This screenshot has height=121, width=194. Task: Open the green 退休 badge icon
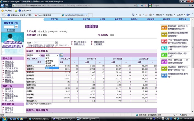point(164,55)
